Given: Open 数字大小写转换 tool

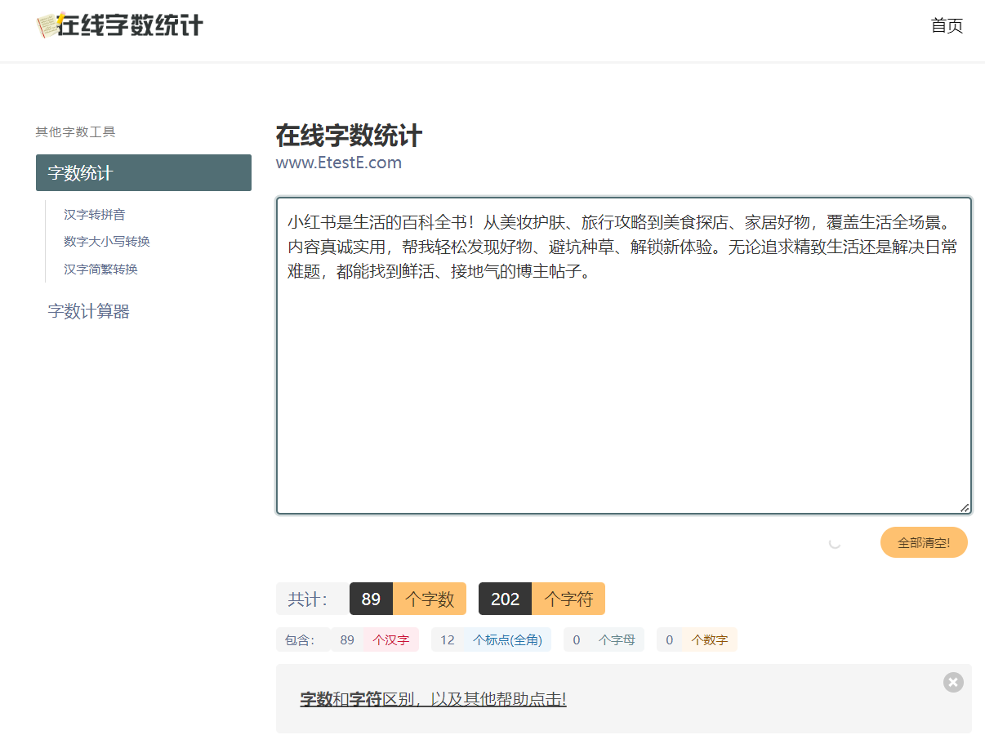Looking at the screenshot, I should tap(107, 242).
